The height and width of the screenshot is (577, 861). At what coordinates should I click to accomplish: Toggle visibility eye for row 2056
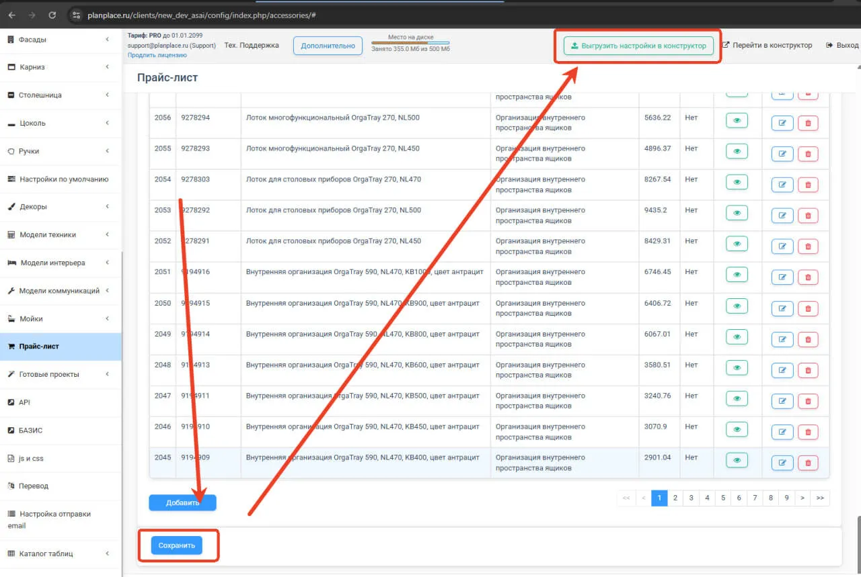[x=737, y=120]
